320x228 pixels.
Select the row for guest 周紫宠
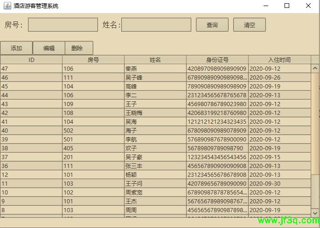pos(155,193)
